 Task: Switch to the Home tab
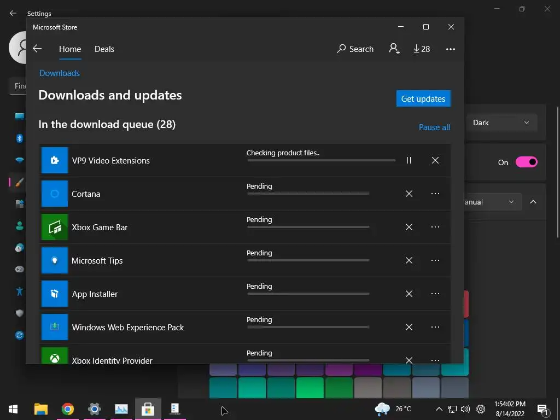click(x=70, y=49)
